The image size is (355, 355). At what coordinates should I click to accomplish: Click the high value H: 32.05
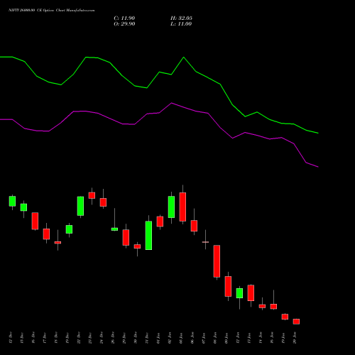click(181, 18)
